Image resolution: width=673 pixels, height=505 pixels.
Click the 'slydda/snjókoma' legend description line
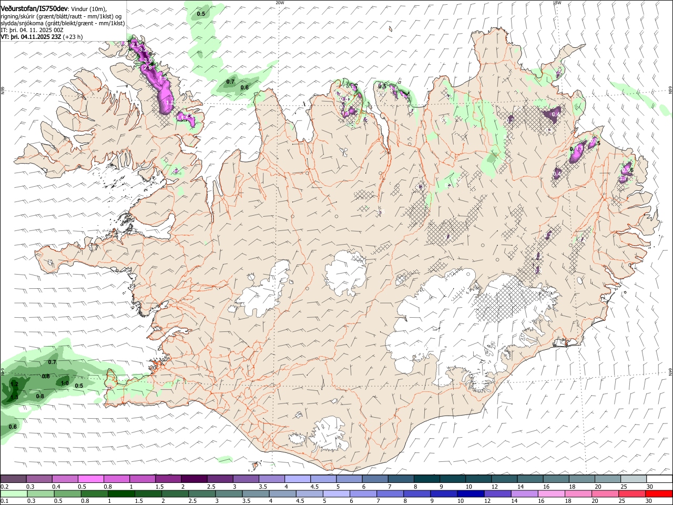[x=63, y=23]
